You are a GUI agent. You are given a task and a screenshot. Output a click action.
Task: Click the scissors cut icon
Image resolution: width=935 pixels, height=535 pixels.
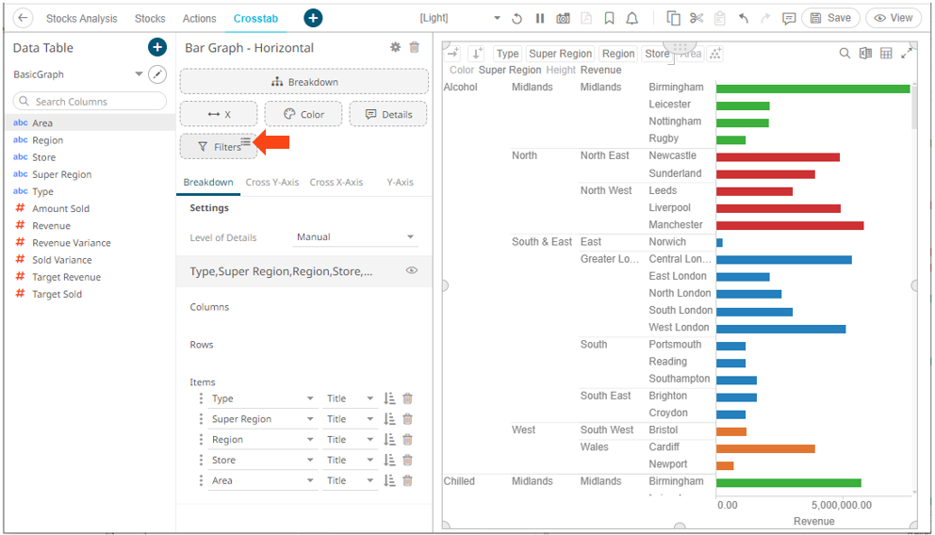(697, 18)
